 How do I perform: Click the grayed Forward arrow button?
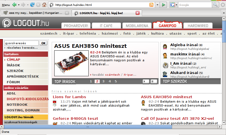click(23, 5)
